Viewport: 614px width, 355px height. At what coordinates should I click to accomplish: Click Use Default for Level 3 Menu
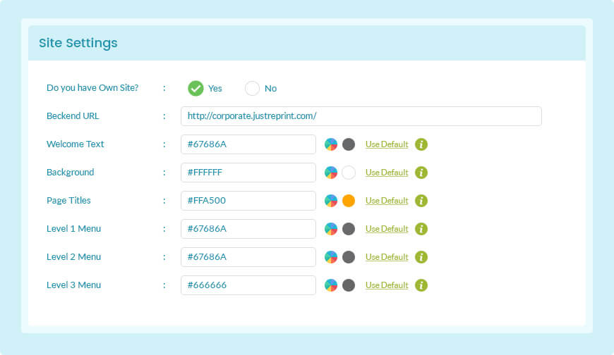pyautogui.click(x=387, y=285)
